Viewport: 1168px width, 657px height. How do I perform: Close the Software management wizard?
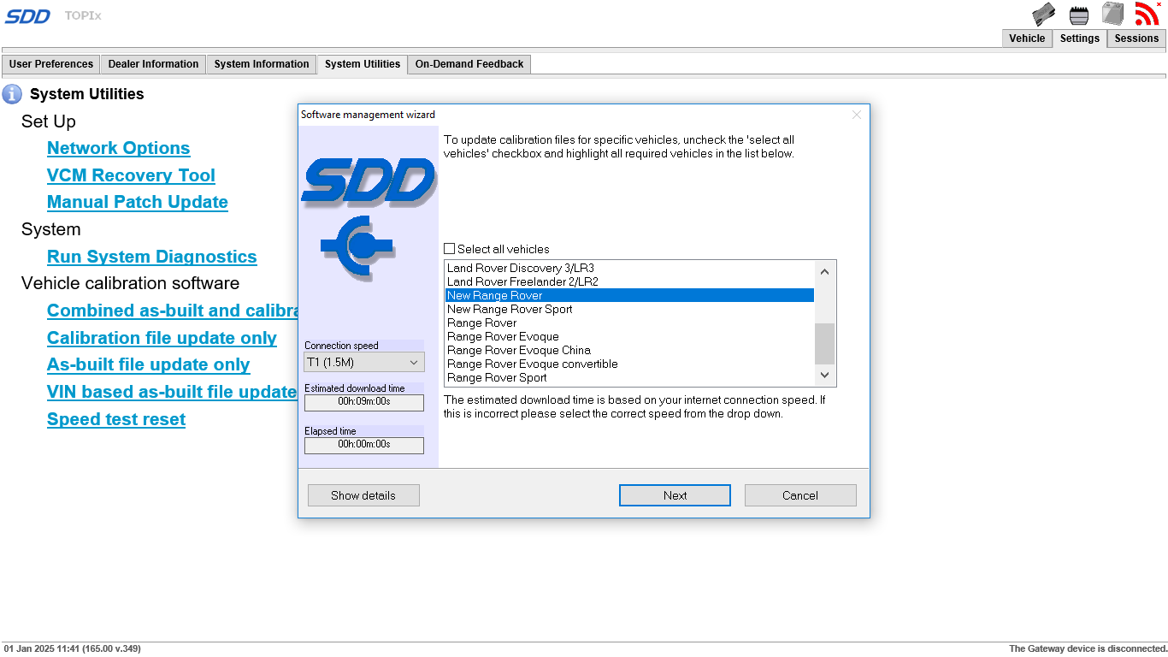856,115
